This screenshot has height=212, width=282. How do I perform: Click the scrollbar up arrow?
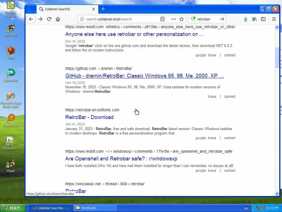(x=277, y=27)
